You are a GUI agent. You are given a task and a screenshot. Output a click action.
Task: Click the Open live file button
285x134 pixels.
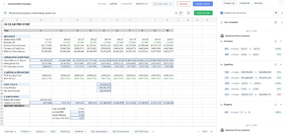coord(203,13)
